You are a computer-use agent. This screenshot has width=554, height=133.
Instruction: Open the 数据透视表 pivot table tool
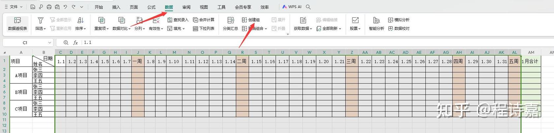[x=17, y=24]
